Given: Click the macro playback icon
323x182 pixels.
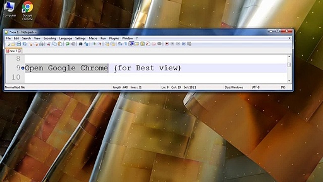Looking at the screenshot, I should click(x=178, y=44).
